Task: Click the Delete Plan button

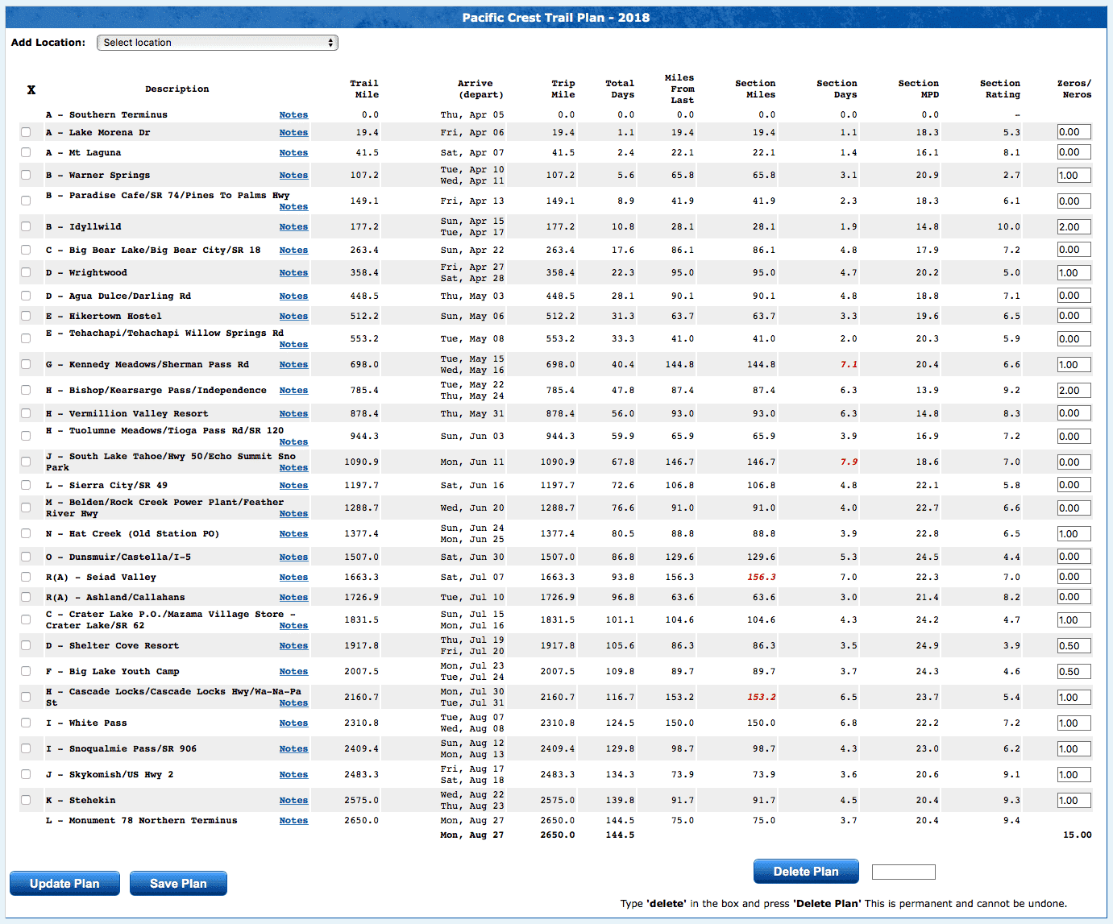Action: point(806,872)
